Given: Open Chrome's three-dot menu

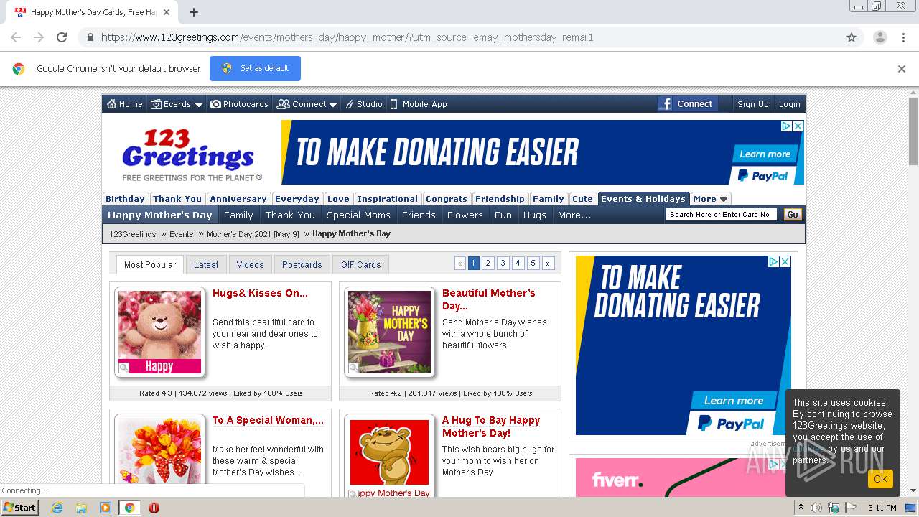Looking at the screenshot, I should (904, 37).
